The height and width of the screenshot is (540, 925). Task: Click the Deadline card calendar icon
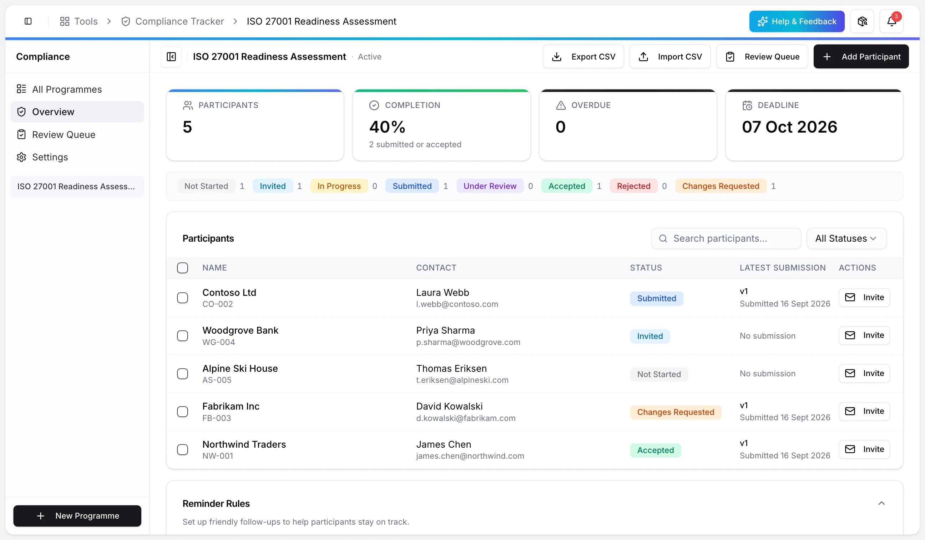(x=747, y=106)
